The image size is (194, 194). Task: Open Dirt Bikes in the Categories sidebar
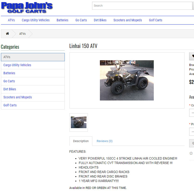click(10, 89)
